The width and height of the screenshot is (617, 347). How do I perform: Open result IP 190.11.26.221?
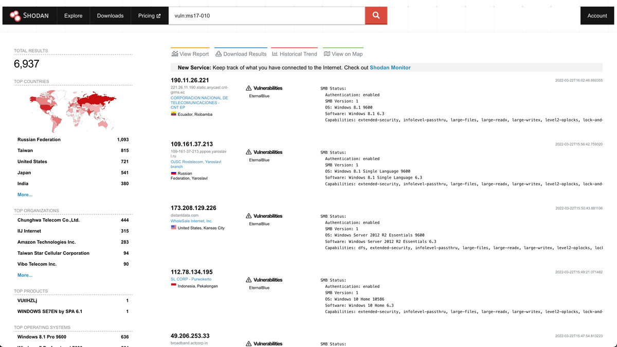[x=190, y=80]
